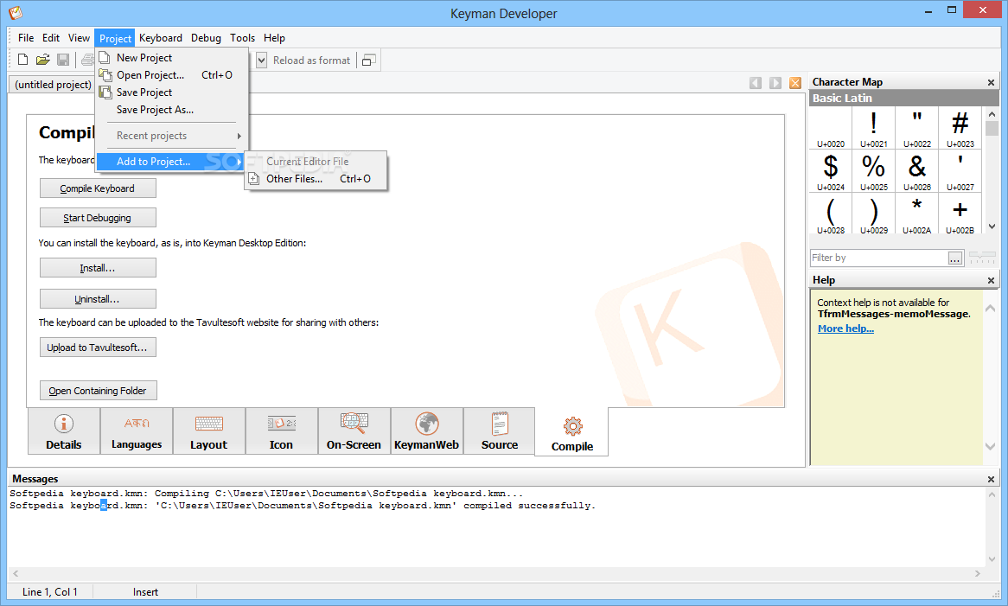Viewport: 1008px width, 606px height.
Task: Adjust the character size slider
Action: pyautogui.click(x=982, y=258)
